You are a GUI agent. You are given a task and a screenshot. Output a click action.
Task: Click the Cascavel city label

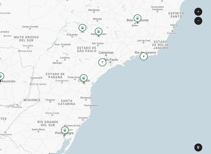[36, 78]
